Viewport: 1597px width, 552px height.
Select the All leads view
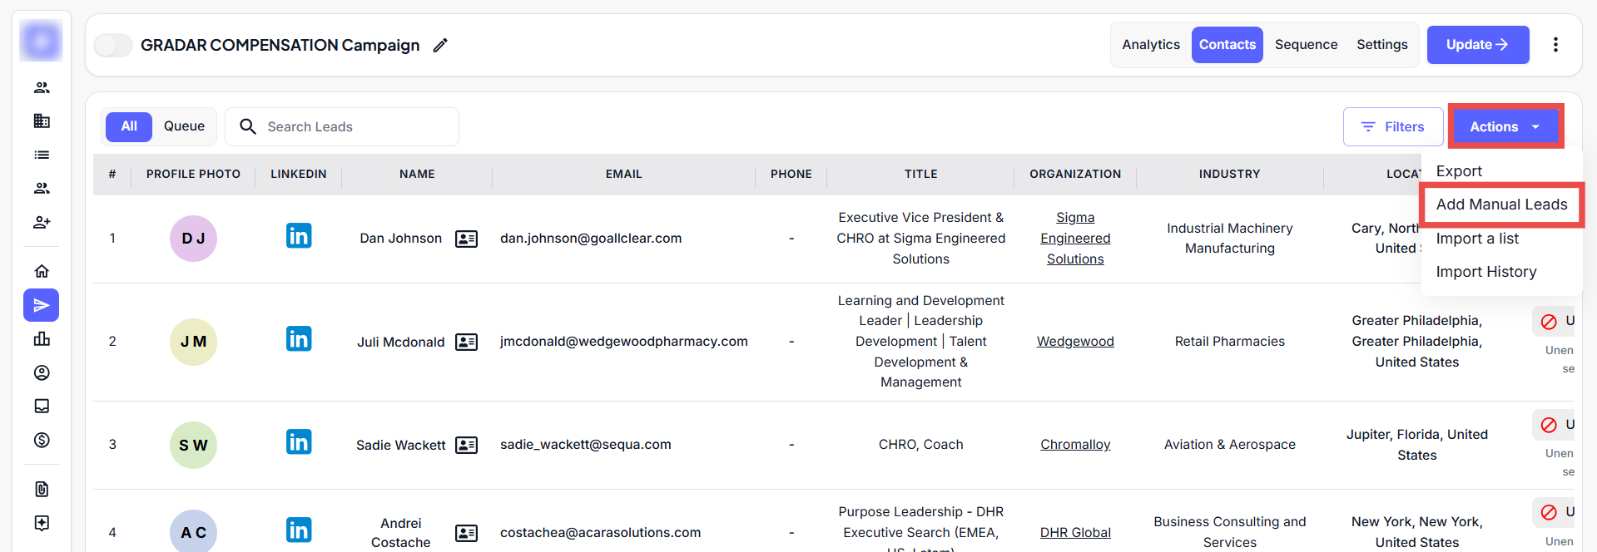(x=129, y=126)
